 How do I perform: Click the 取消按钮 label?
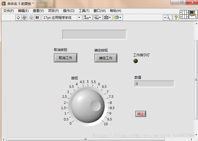(x=60, y=50)
